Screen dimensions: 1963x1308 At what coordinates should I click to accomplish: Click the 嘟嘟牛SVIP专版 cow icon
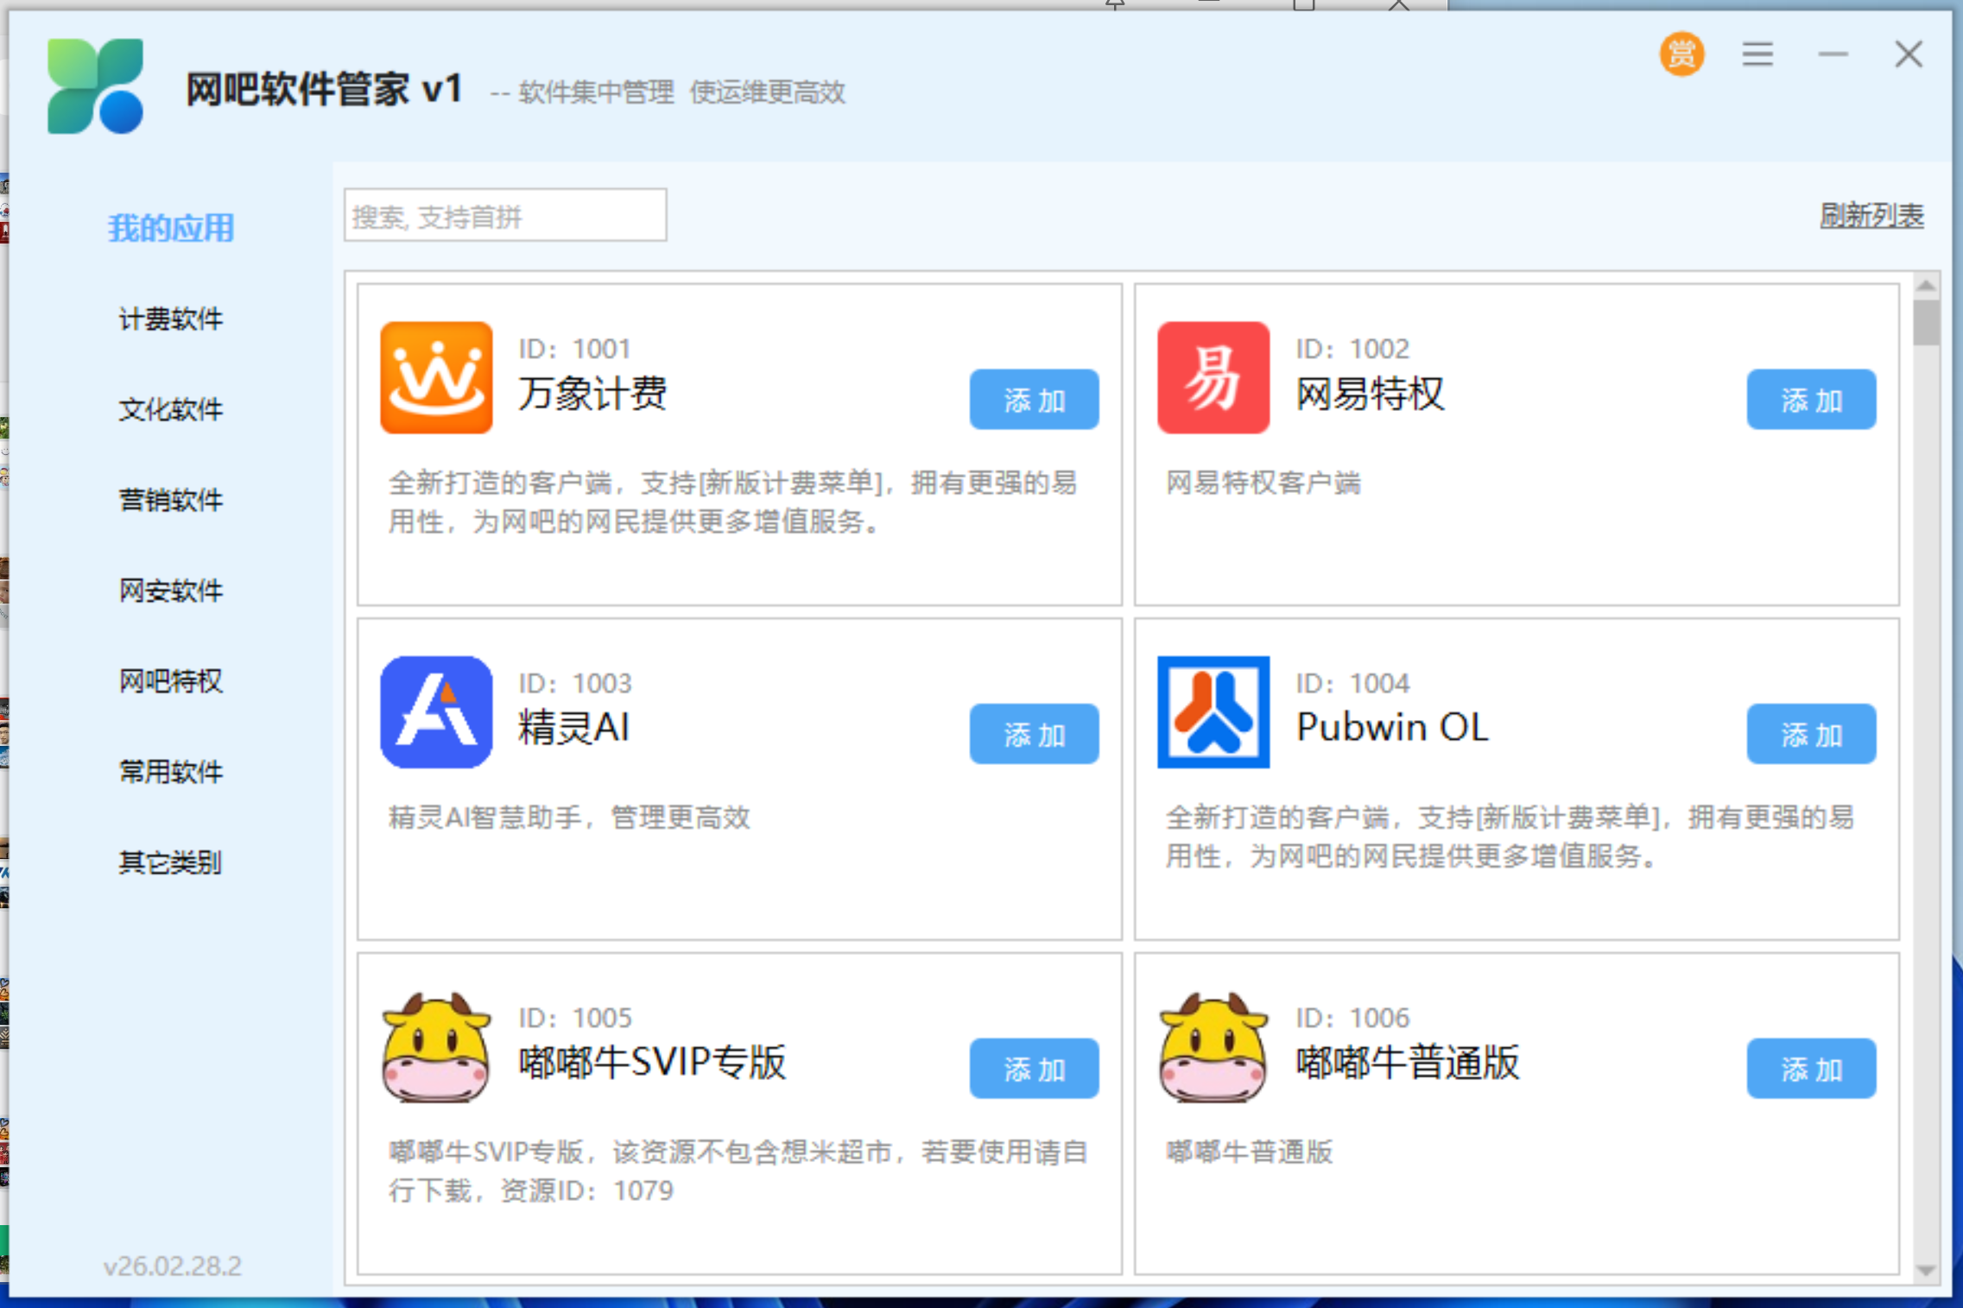click(436, 1046)
